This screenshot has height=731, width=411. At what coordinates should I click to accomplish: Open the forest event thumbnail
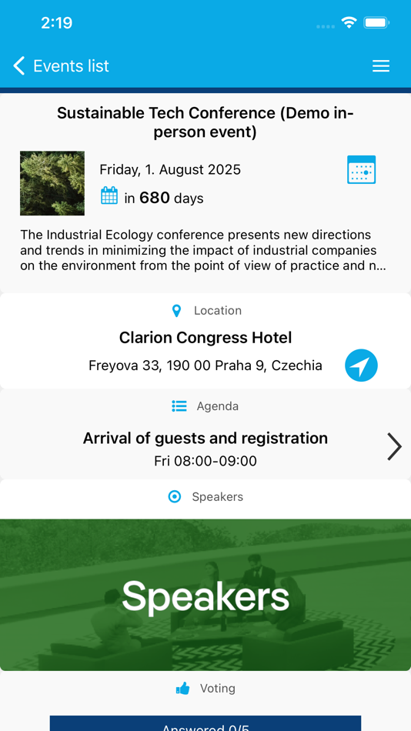52,183
